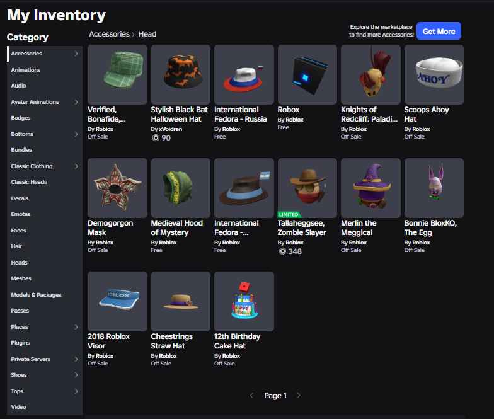Click the Get More button
Viewport: 494px width, 419px height.
439,32
